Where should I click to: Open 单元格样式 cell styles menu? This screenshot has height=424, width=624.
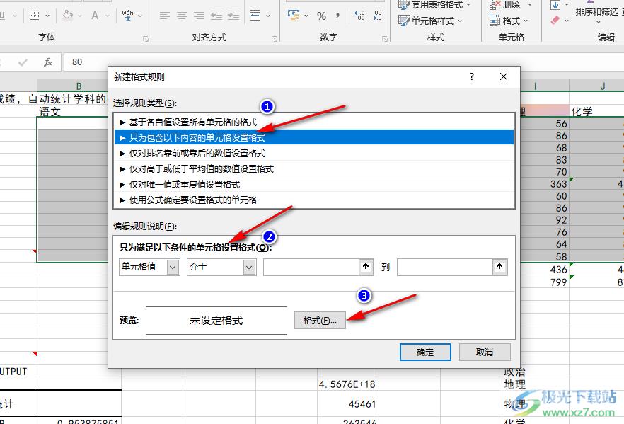point(431,21)
